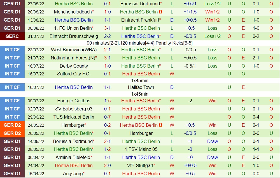
Task: Open Derby County team link
Action: [74, 66]
